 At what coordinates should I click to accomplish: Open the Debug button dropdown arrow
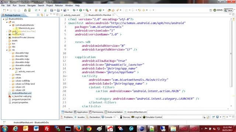[77, 10]
